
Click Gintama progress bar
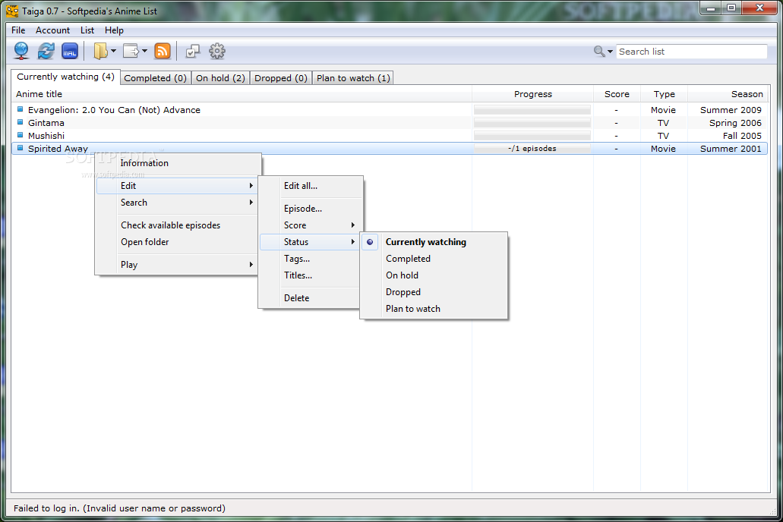[532, 123]
